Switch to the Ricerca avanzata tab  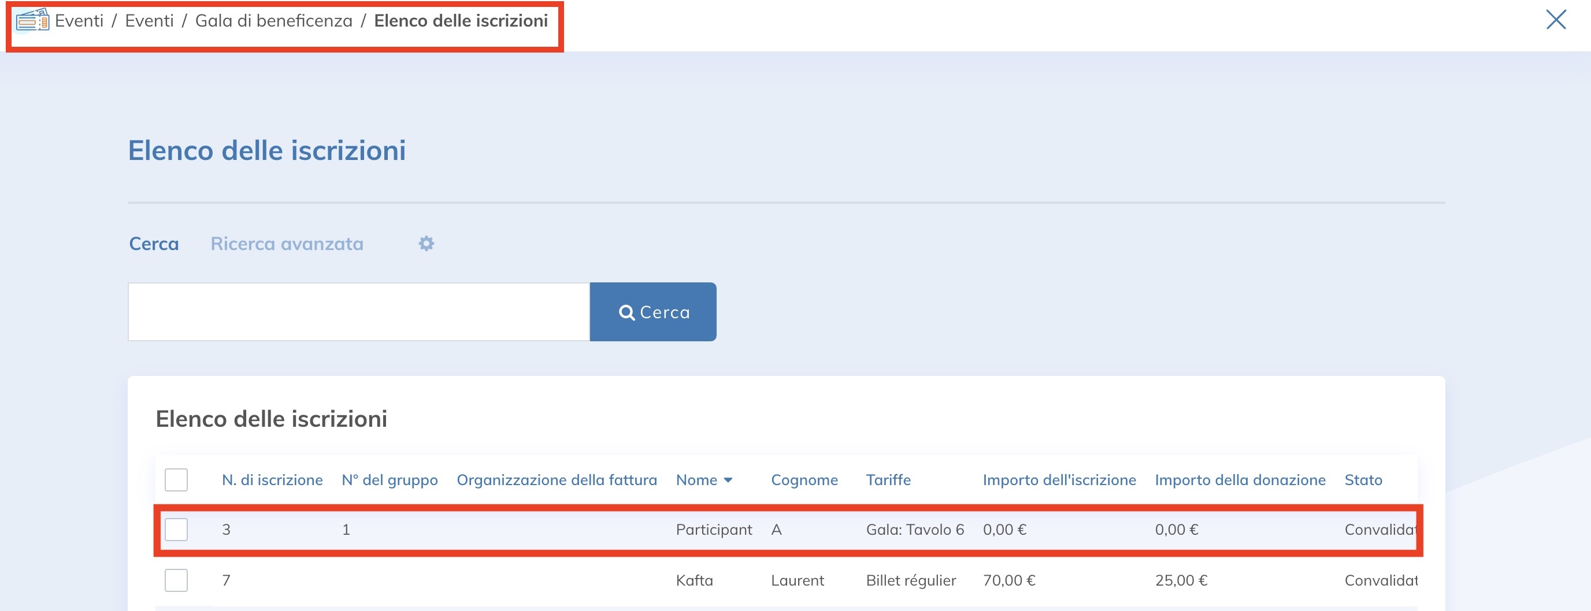point(287,244)
